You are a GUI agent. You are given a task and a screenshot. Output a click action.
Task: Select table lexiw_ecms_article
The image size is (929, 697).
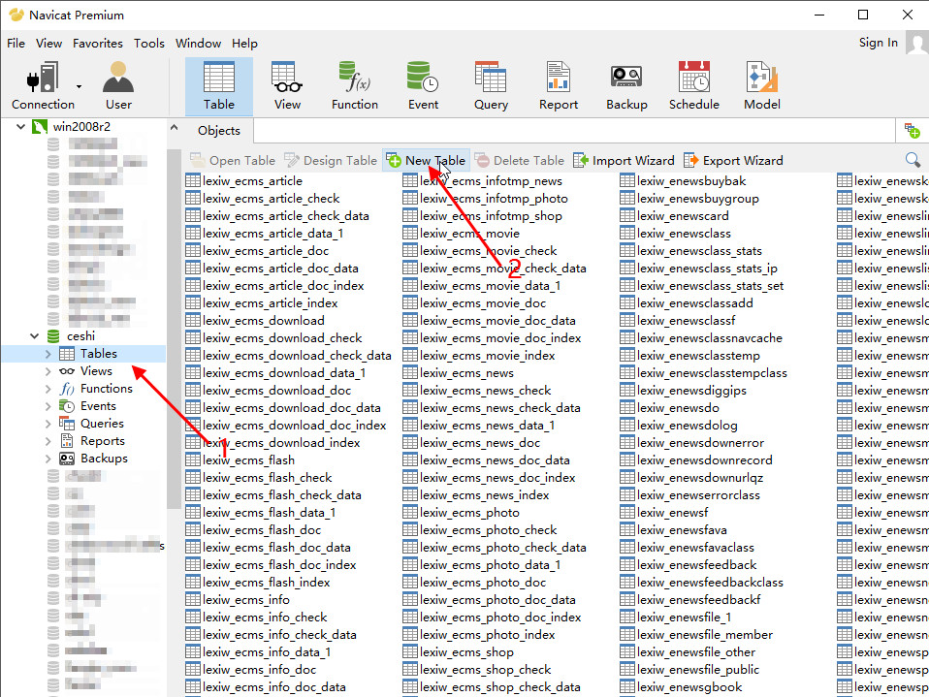pyautogui.click(x=244, y=181)
